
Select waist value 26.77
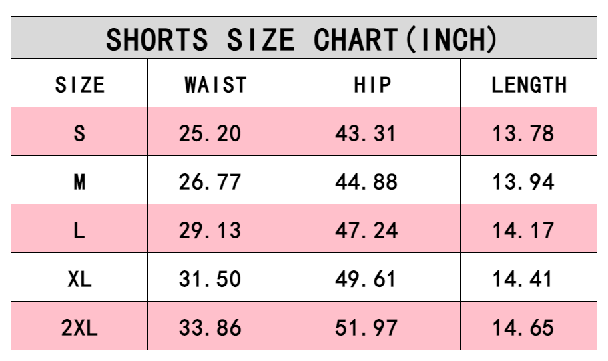pyautogui.click(x=210, y=182)
